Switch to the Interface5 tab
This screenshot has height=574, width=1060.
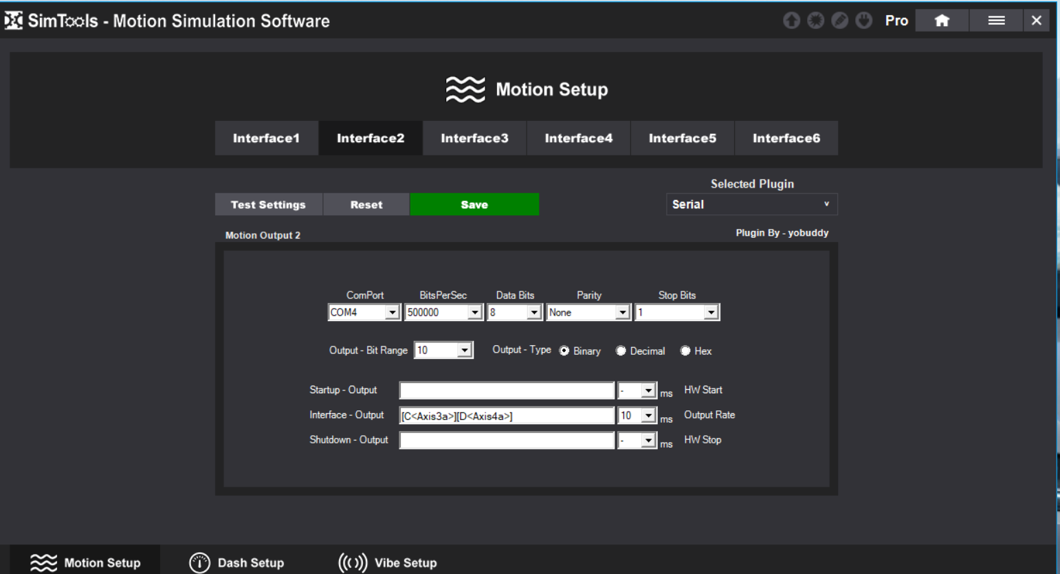682,138
